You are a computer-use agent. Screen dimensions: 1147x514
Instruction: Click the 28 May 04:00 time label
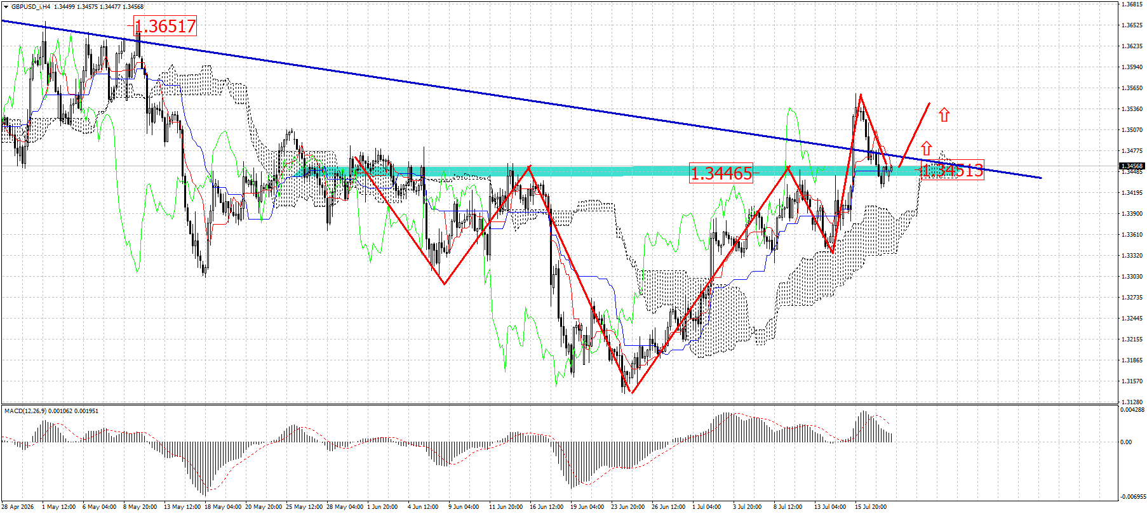point(345,507)
